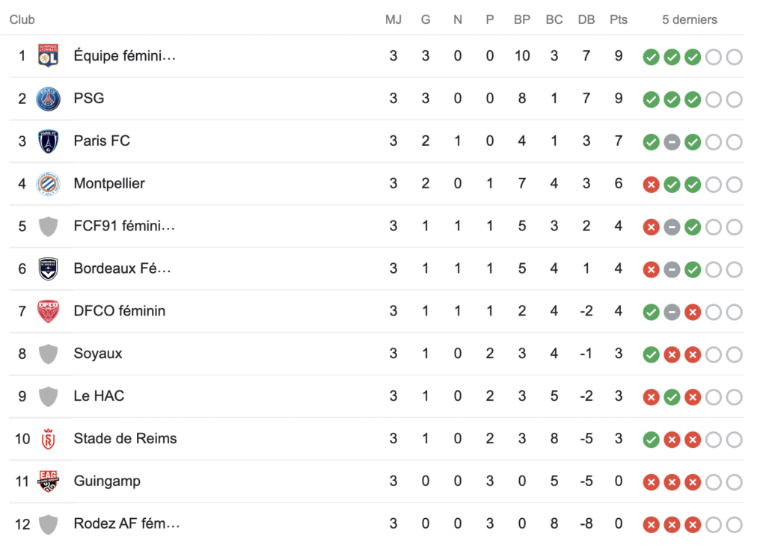Click Montpellier's first red loss indicator
Viewport: 766px width, 560px height.
652,185
